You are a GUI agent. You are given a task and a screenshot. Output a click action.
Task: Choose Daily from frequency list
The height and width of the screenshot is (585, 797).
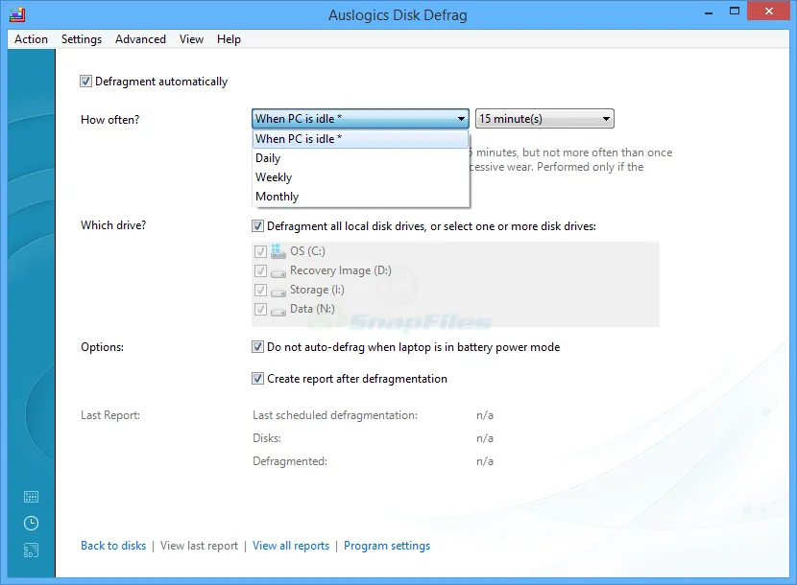point(360,158)
